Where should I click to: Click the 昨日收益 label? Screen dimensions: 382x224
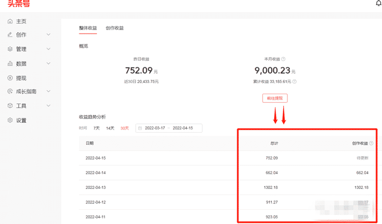click(x=141, y=59)
